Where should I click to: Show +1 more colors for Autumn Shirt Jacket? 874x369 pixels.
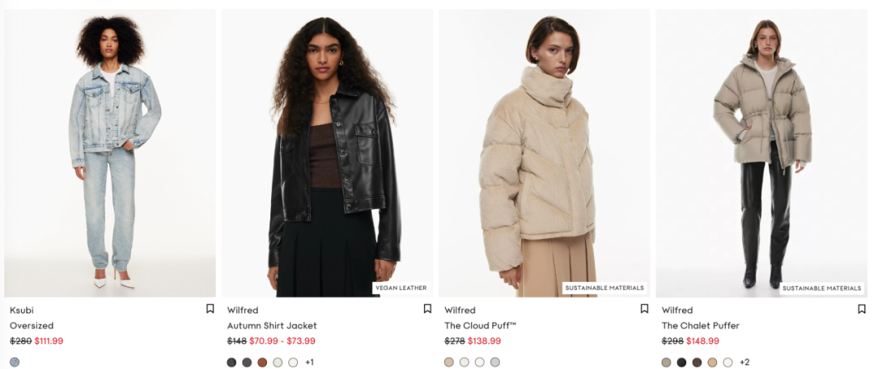pos(309,363)
